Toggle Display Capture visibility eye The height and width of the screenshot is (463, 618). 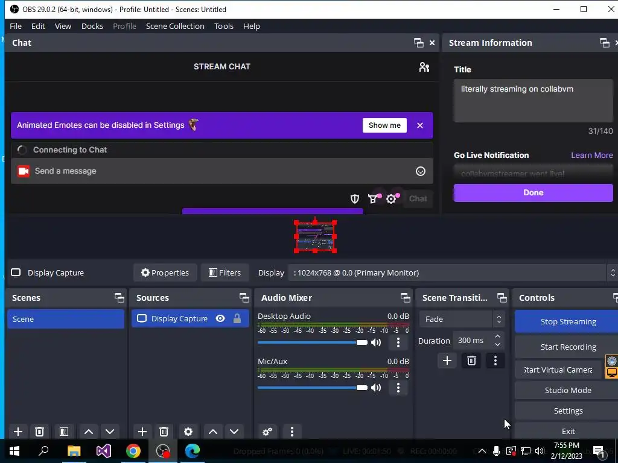[x=220, y=318]
